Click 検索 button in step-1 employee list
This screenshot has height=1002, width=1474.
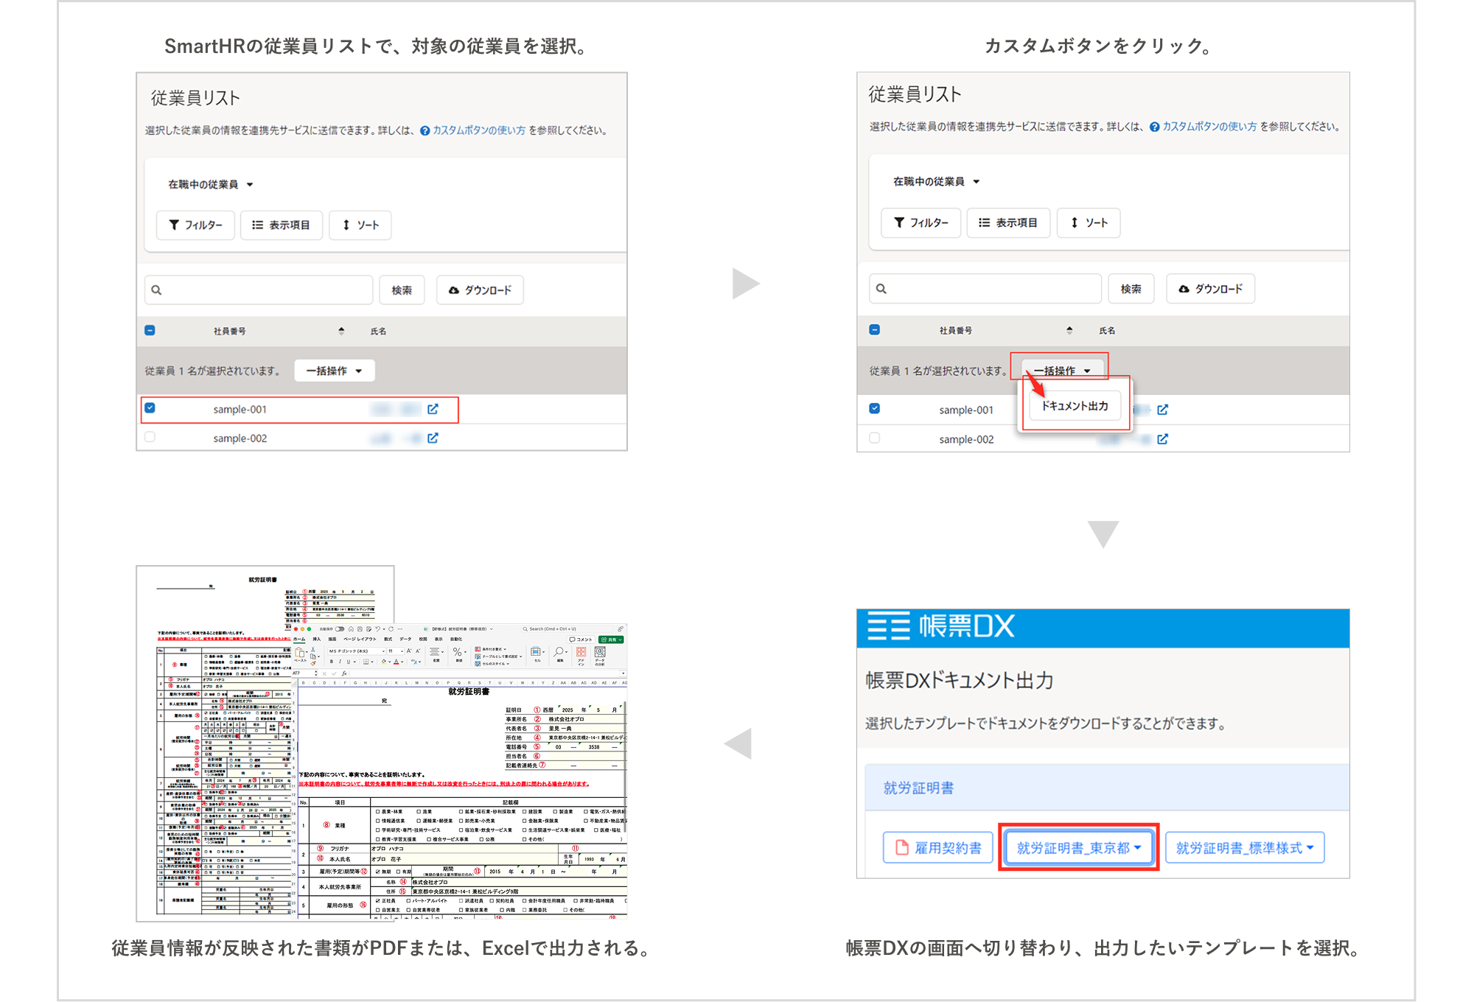pyautogui.click(x=402, y=290)
